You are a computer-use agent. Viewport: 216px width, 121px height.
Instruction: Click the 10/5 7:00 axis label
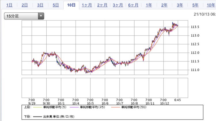click(90, 102)
